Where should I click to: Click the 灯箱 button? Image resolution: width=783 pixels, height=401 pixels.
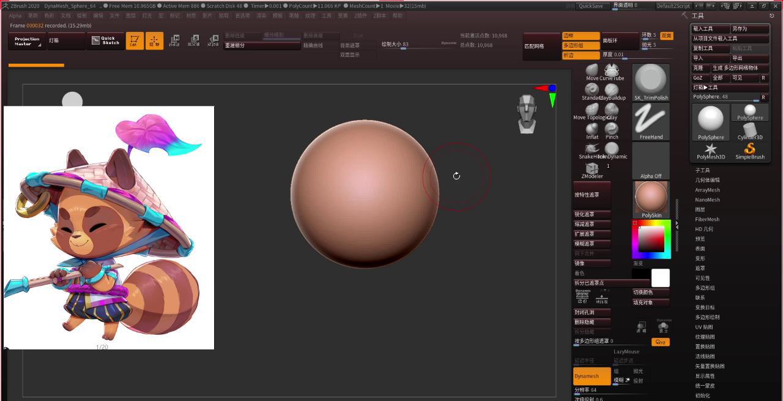66,41
